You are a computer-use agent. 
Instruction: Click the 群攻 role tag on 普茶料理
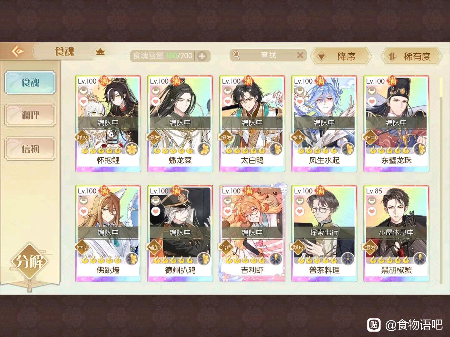298,247
